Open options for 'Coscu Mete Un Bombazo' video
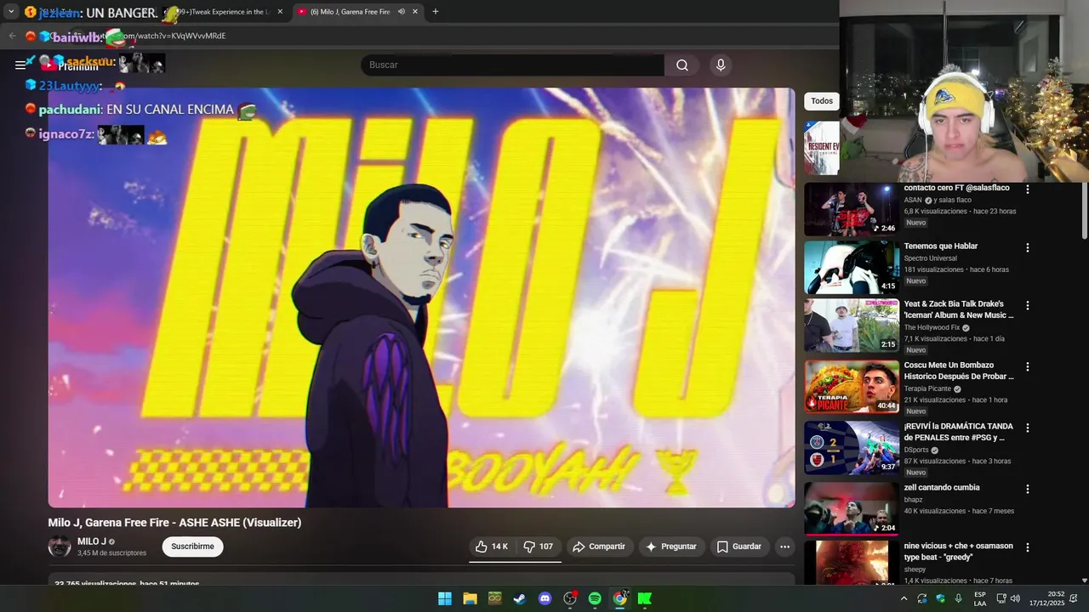 coord(1028,366)
